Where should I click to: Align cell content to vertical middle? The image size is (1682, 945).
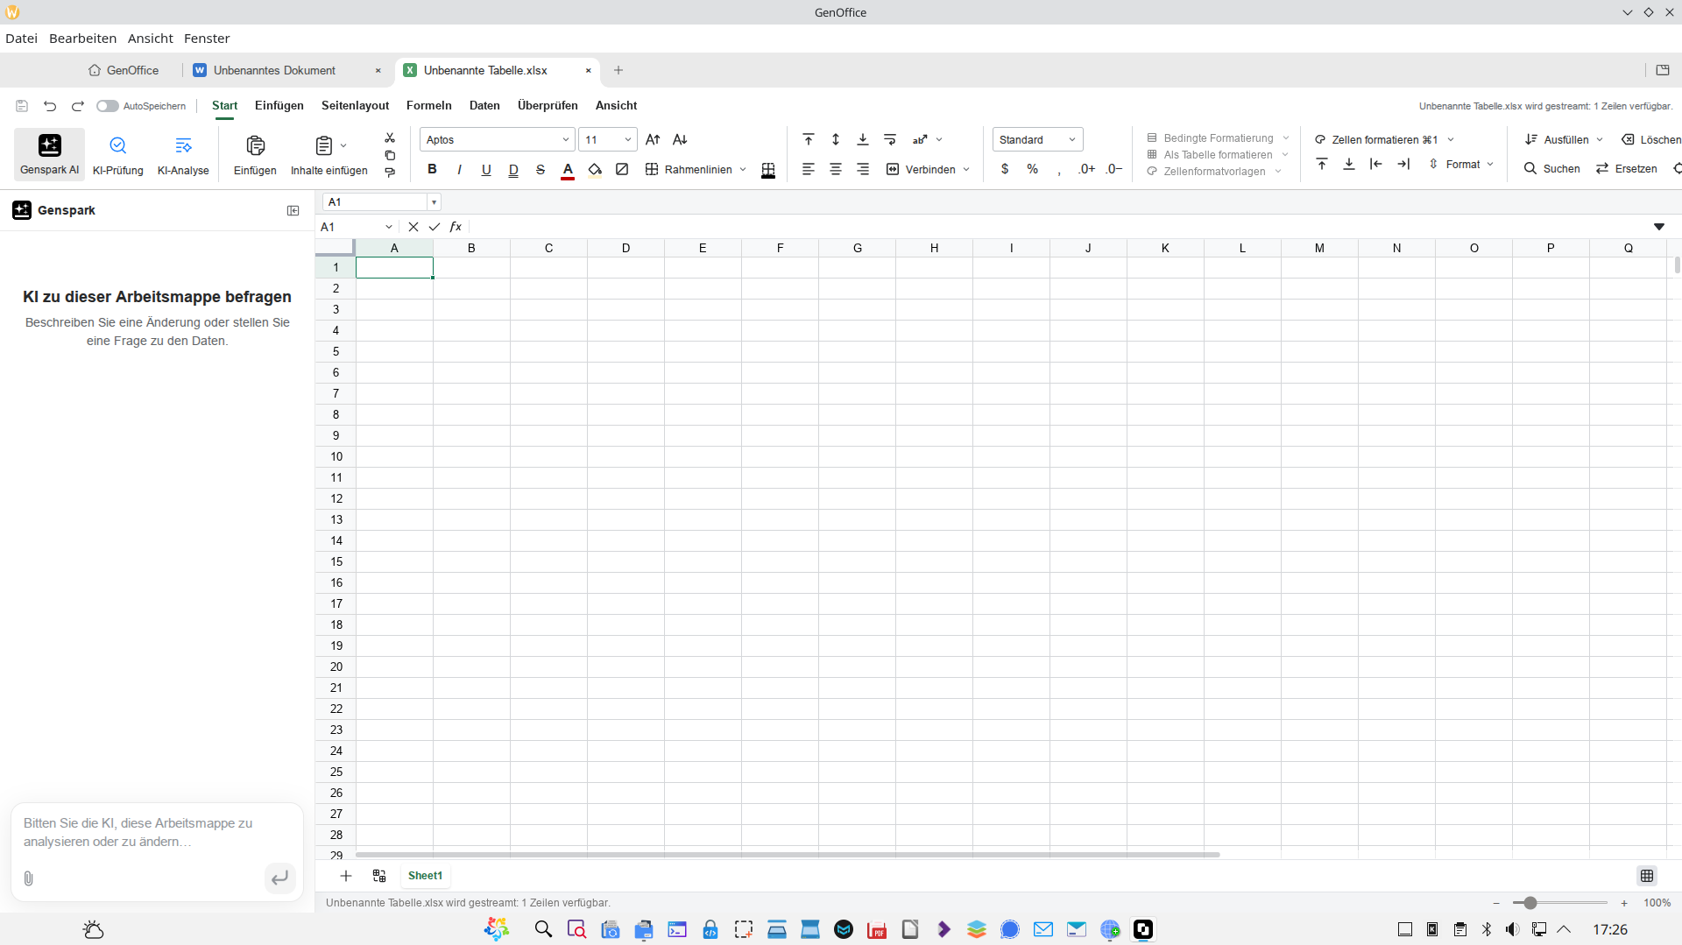(x=836, y=139)
